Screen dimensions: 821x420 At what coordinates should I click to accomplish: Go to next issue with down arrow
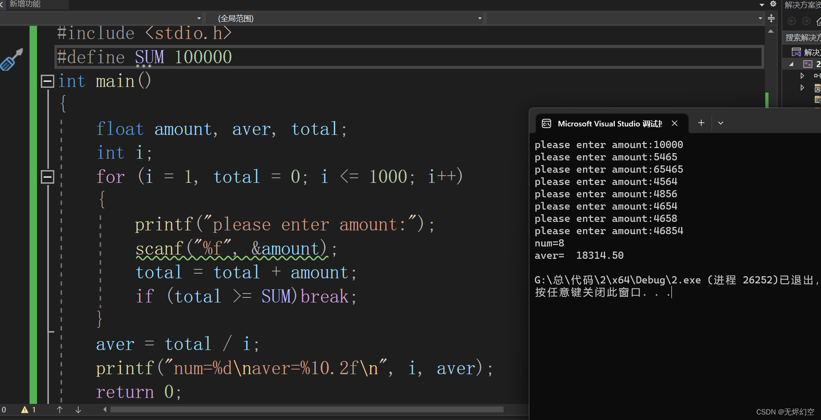pyautogui.click(x=78, y=410)
